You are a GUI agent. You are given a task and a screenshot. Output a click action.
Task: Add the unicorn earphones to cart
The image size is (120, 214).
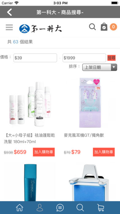coord(104,152)
